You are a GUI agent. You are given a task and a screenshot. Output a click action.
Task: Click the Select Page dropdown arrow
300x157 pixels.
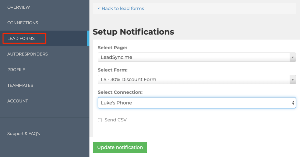point(293,57)
